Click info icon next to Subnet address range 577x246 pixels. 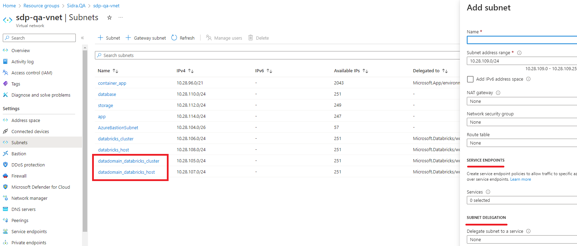click(519, 53)
